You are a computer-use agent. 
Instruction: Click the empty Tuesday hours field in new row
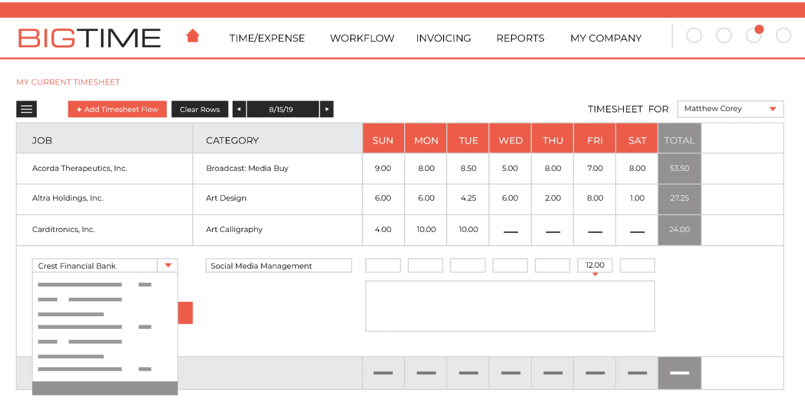(468, 265)
